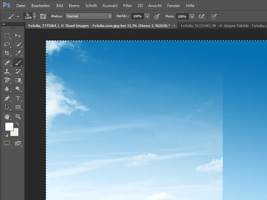
Task: Select the Path Selection tool
Action: (x=7, y=107)
